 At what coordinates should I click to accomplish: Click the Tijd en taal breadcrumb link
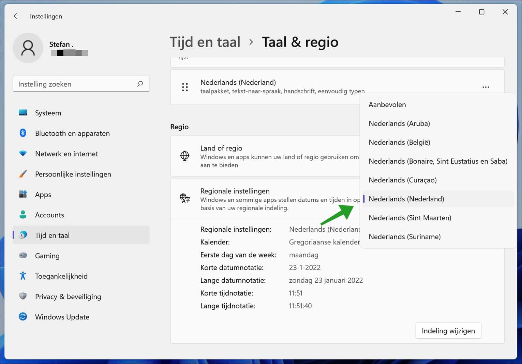click(205, 42)
